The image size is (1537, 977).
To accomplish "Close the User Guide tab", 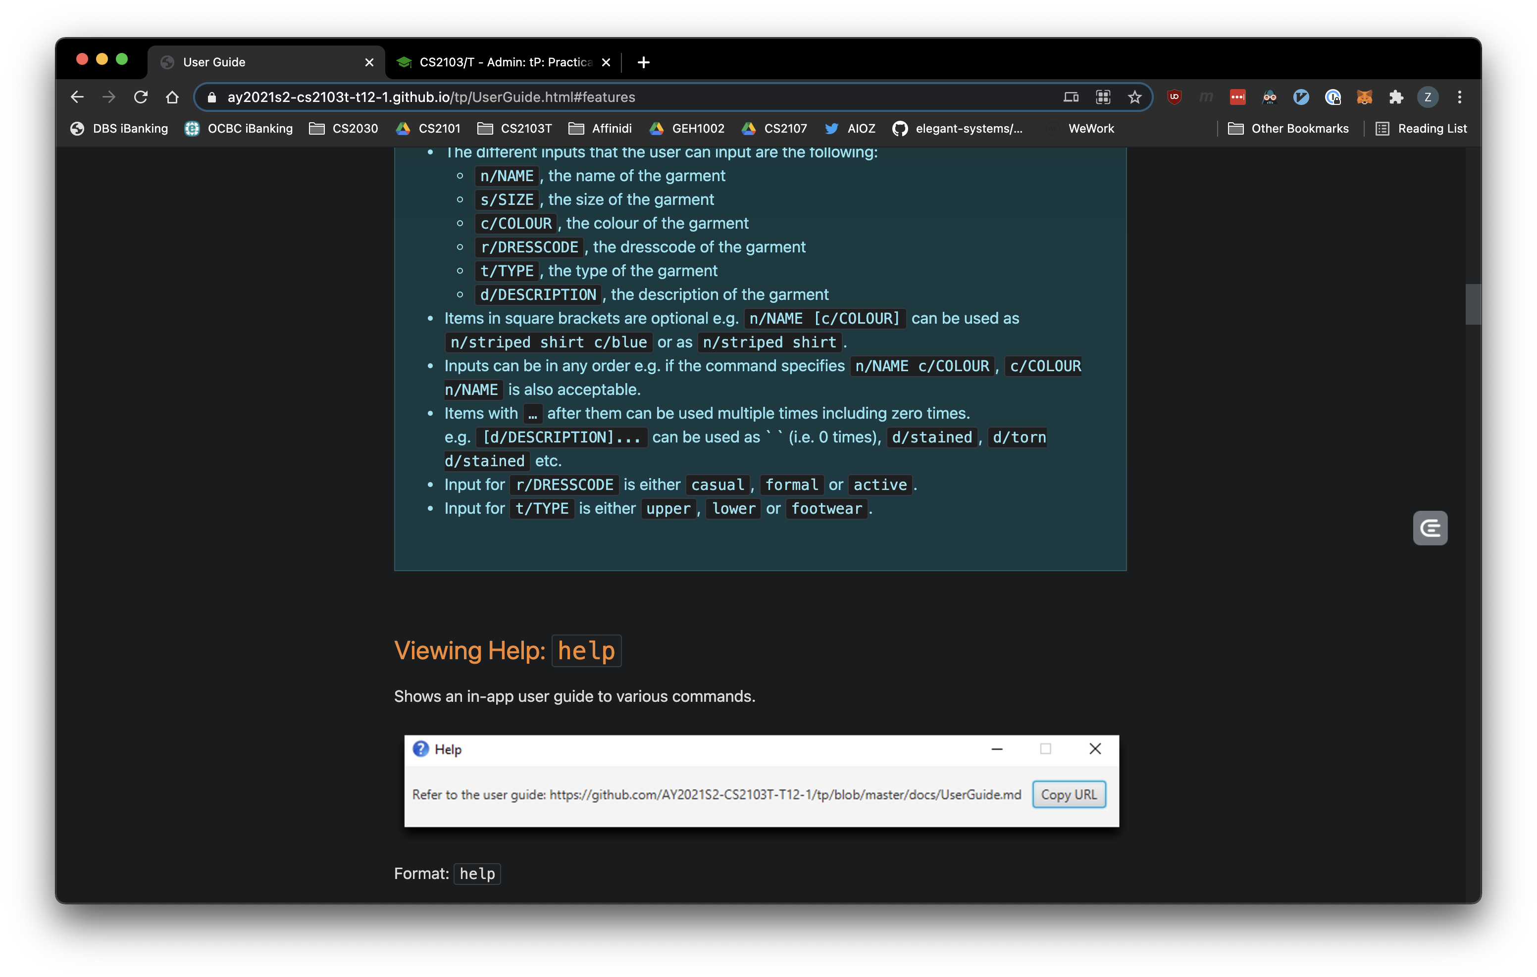I will click(x=369, y=62).
